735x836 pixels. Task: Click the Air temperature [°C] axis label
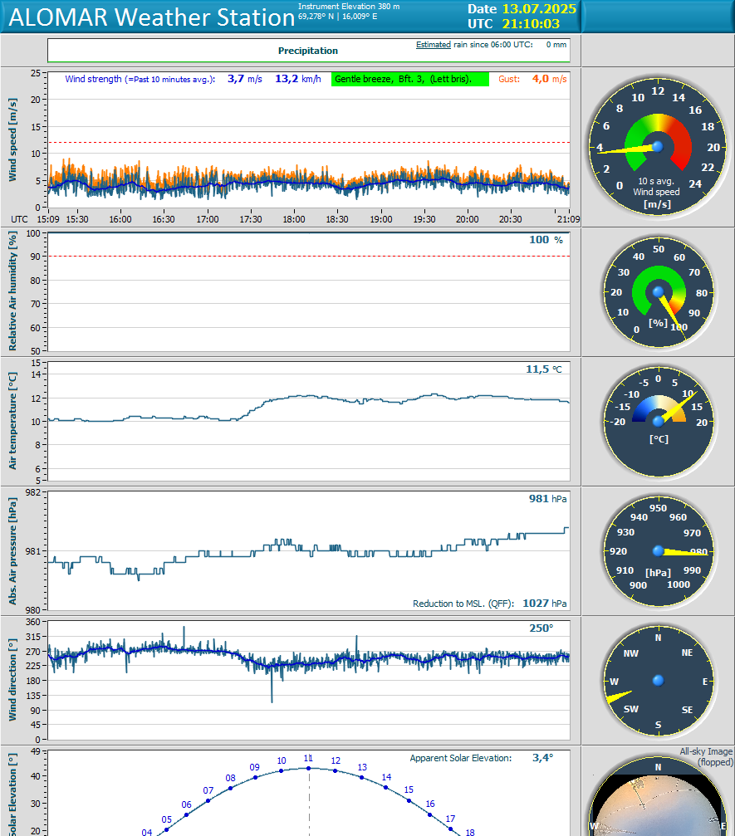(x=12, y=421)
